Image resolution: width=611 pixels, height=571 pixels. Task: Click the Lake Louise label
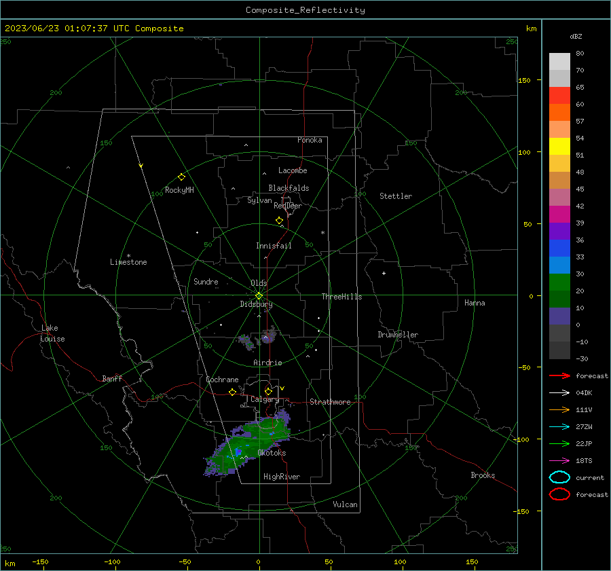52,333
